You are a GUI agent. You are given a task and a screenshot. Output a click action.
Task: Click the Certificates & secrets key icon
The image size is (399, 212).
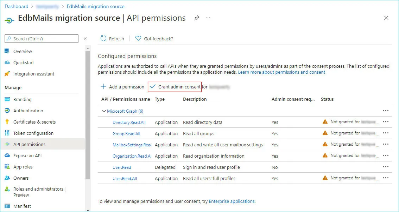[7, 121]
